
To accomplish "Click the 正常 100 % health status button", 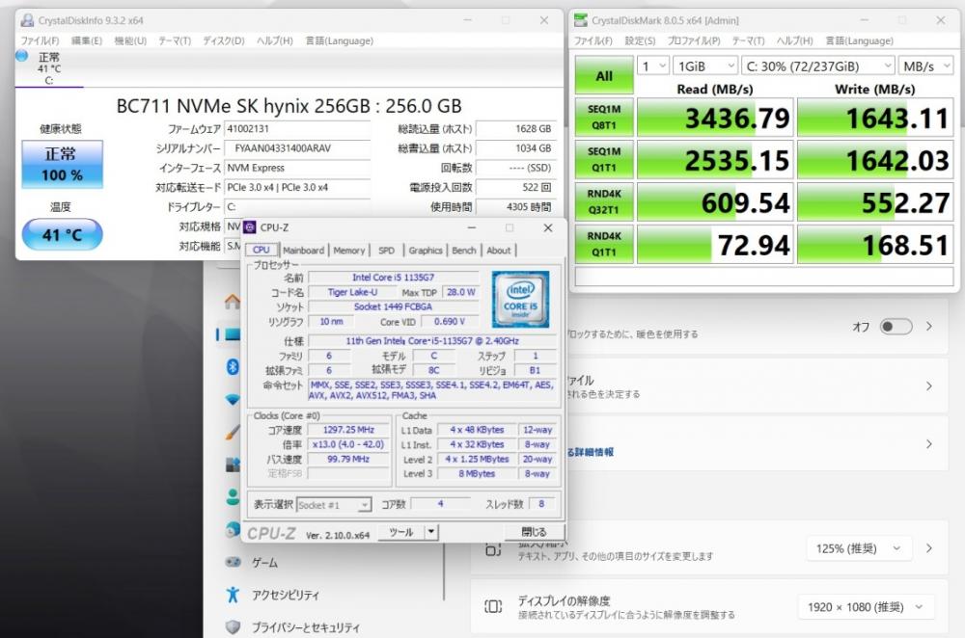I will (x=62, y=164).
